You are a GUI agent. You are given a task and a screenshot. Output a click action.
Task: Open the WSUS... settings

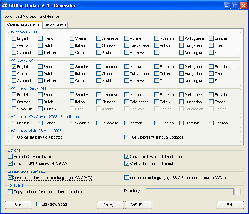click(139, 205)
